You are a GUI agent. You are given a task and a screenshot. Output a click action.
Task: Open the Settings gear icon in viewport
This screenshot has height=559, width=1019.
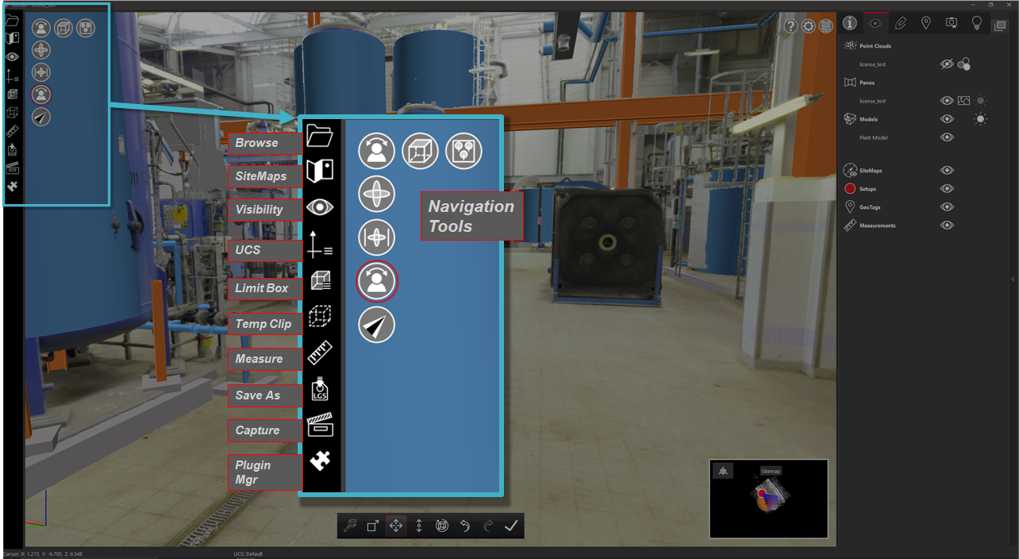pos(809,26)
